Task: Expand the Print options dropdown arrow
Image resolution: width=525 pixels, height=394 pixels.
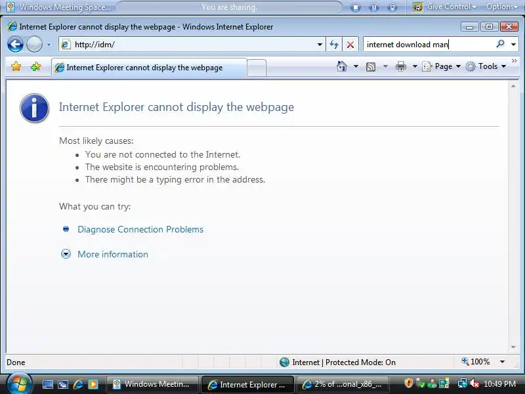Action: coord(415,66)
